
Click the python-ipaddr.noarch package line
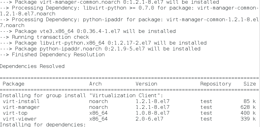[x=100, y=49]
